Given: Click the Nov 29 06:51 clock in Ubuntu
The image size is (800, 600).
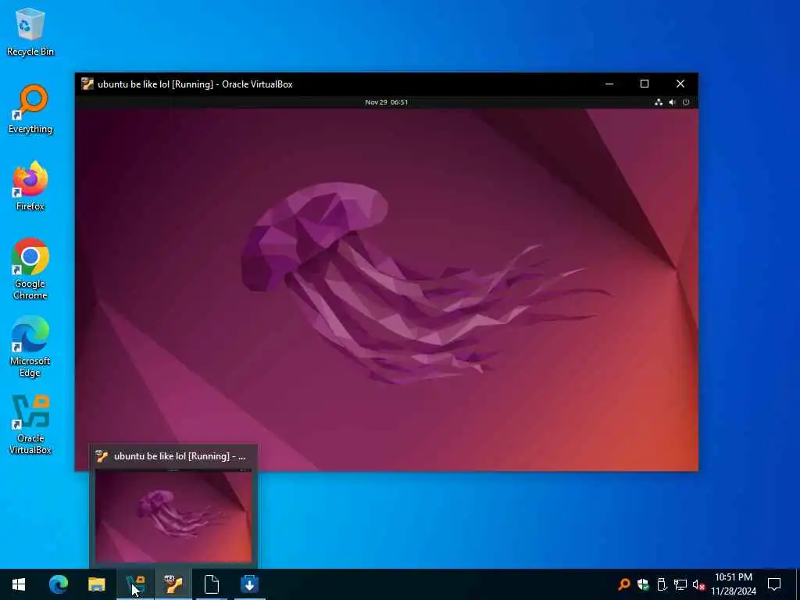Looking at the screenshot, I should click(x=386, y=102).
